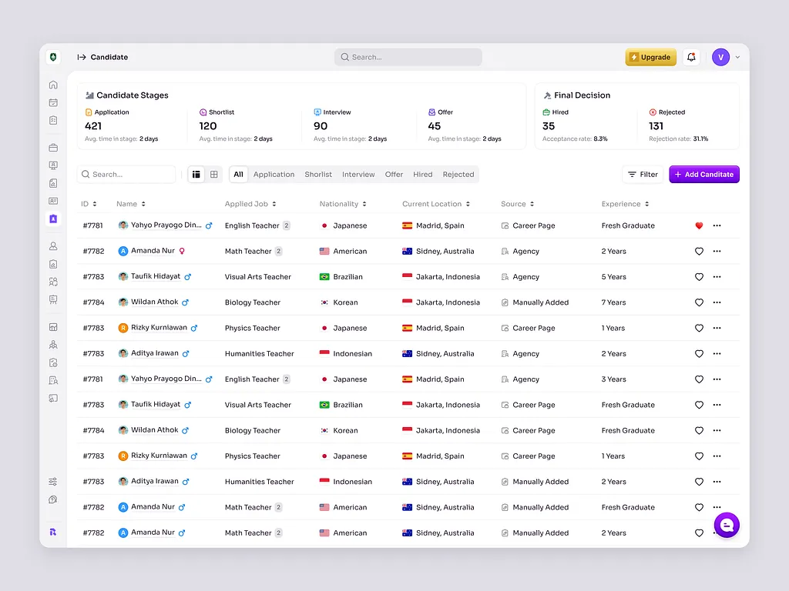
Task: Select the Calendar icon in the sidebar
Action: coord(52,101)
